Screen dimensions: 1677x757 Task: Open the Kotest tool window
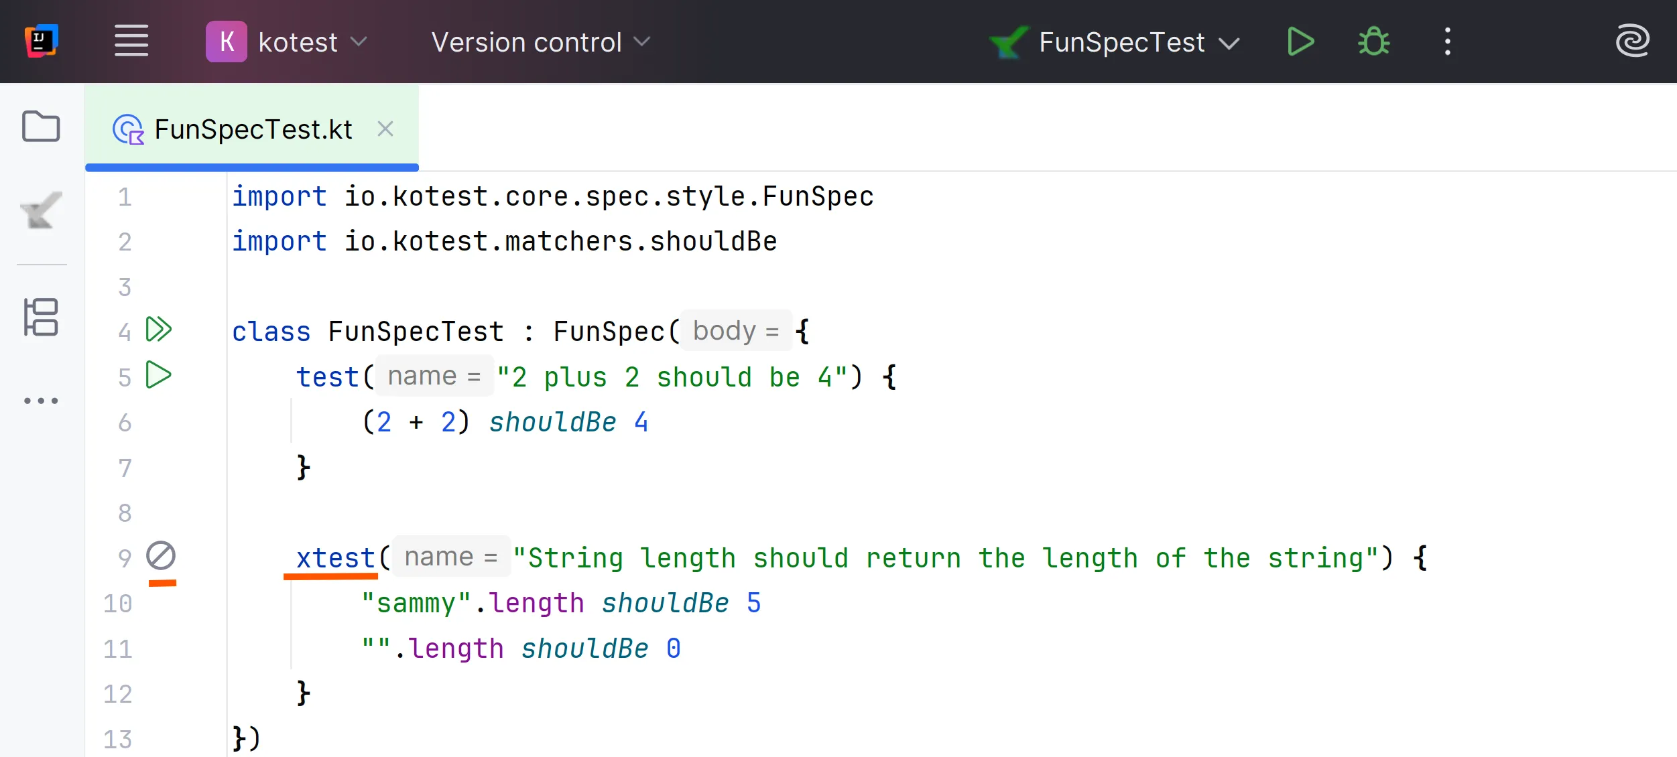tap(41, 211)
